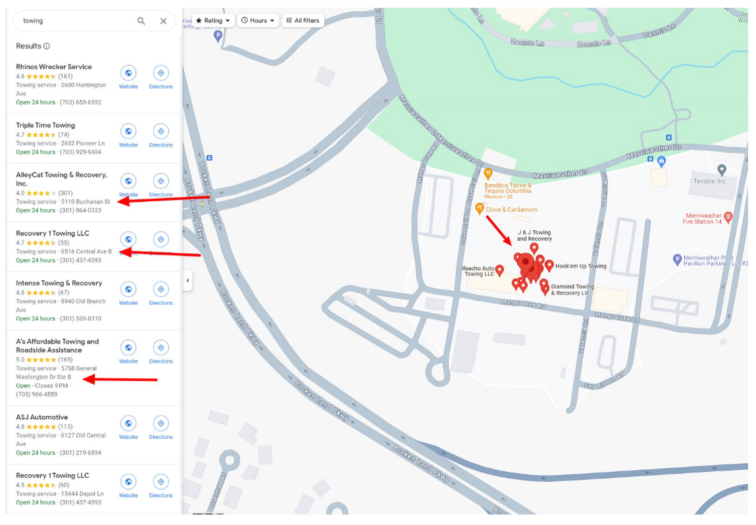Collapse the side results panel arrow

[x=188, y=280]
